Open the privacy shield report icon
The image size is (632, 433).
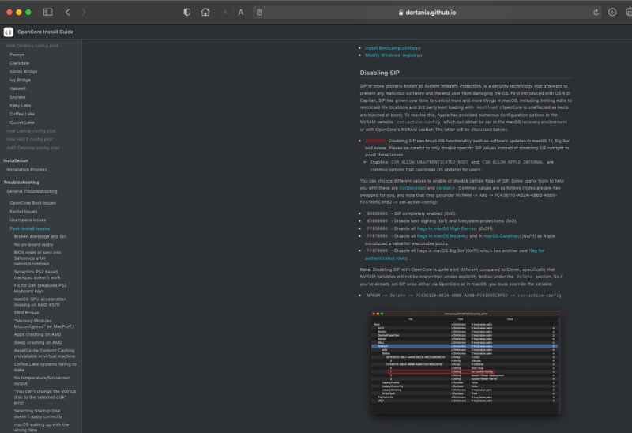tap(186, 12)
